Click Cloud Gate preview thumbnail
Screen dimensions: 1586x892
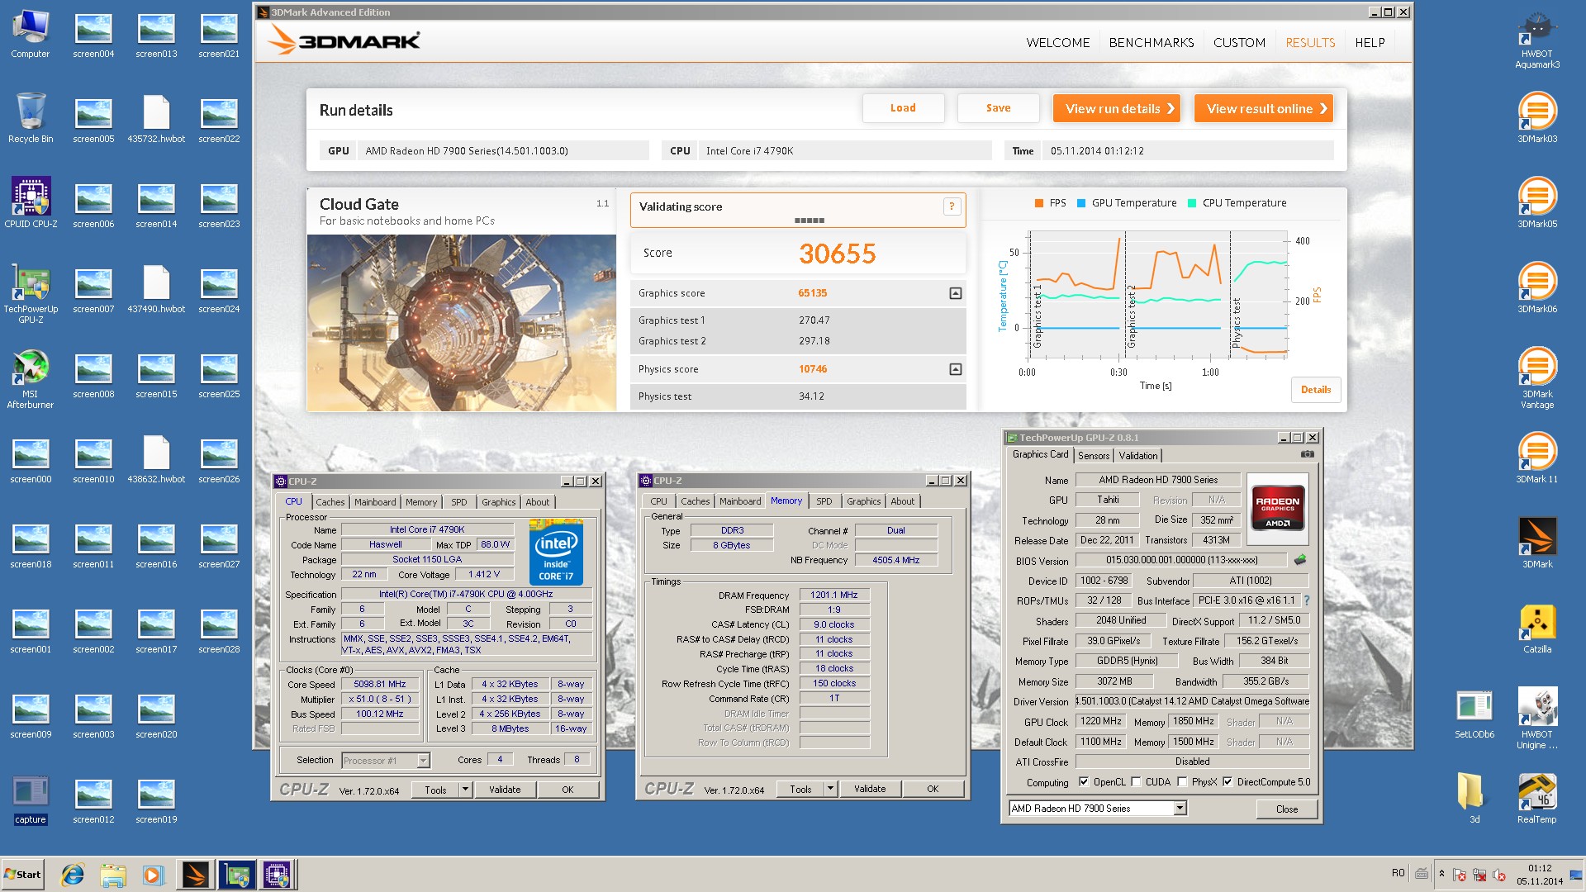tap(462, 323)
